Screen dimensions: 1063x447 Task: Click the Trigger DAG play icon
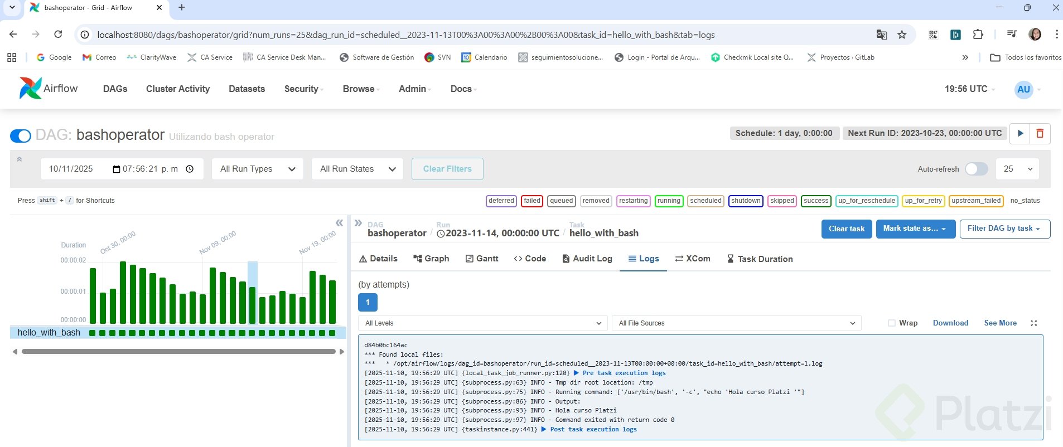click(1020, 134)
